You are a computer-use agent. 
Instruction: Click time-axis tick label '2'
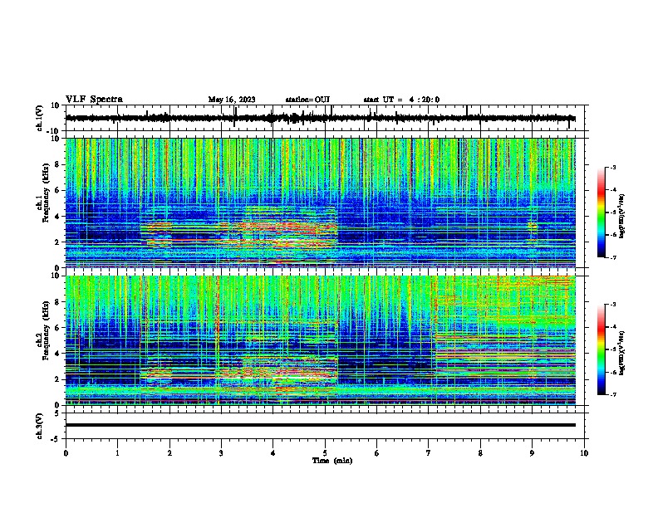coord(169,453)
